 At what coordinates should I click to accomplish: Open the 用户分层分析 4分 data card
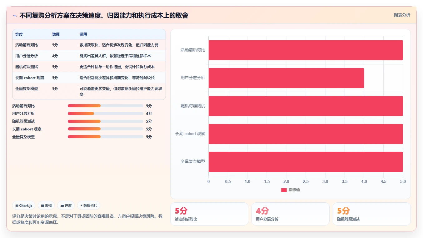click(x=291, y=214)
